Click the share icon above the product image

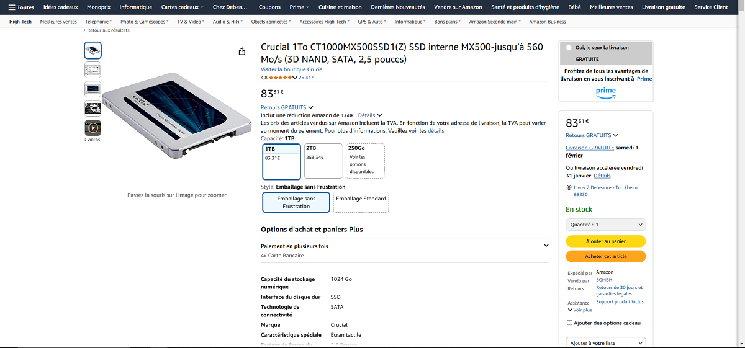tap(242, 51)
